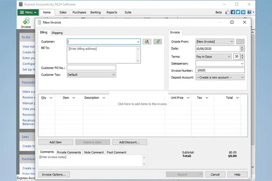The height and width of the screenshot is (181, 272).
Task: Click 'Click here to add items' text
Action: (142, 104)
